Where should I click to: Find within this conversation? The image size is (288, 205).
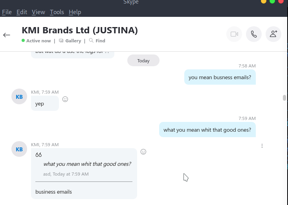(97, 41)
